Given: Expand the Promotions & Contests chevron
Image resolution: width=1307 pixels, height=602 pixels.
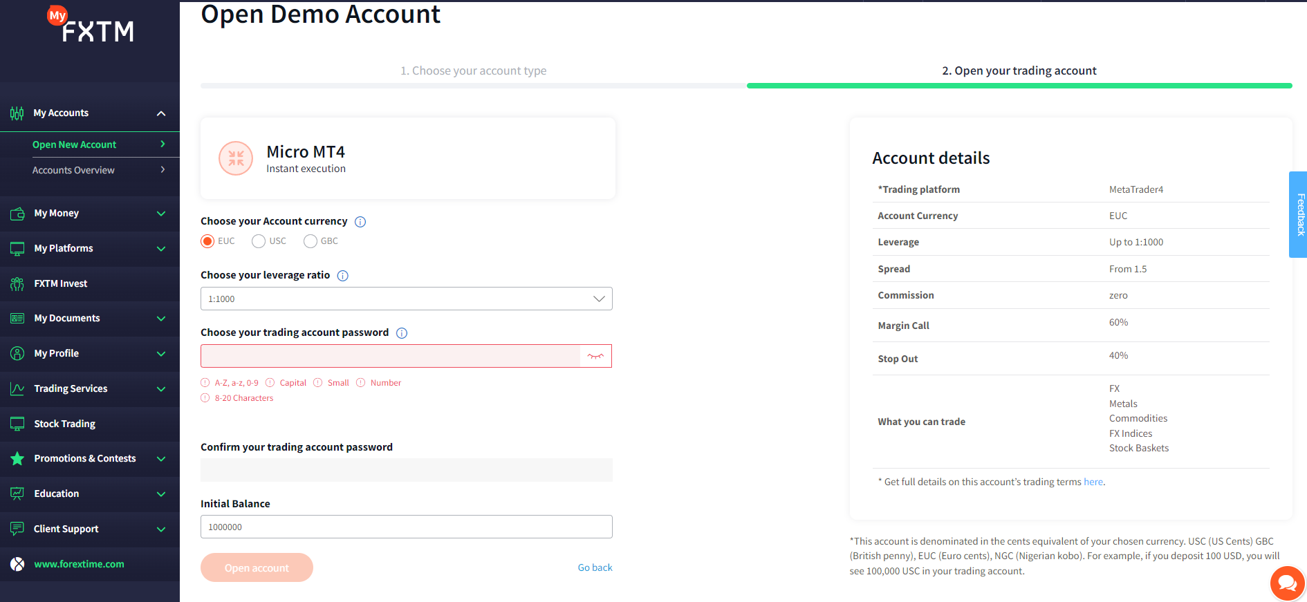Looking at the screenshot, I should tap(161, 459).
